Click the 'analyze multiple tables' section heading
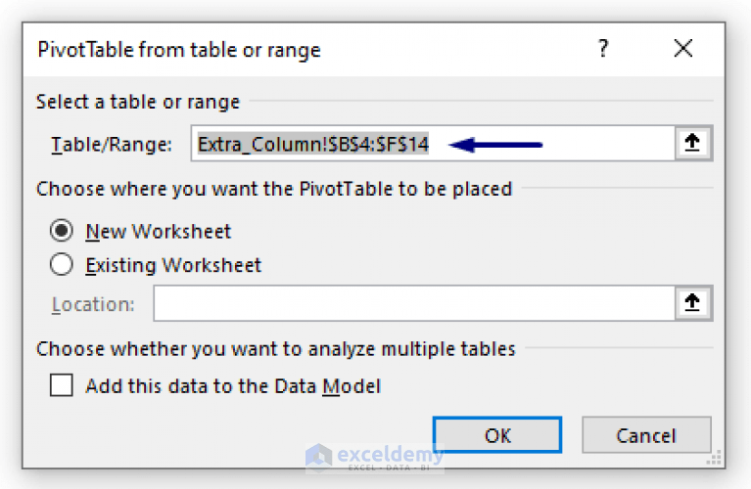Image resolution: width=751 pixels, height=489 pixels. [276, 348]
